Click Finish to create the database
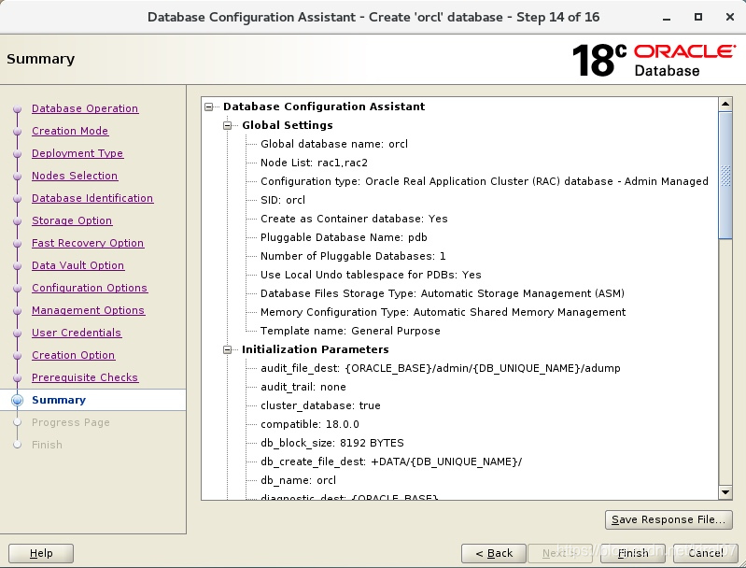The width and height of the screenshot is (746, 568). 633,553
